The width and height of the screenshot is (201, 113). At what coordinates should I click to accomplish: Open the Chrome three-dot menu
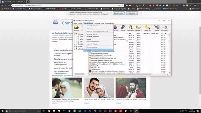pyautogui.click(x=199, y=6)
